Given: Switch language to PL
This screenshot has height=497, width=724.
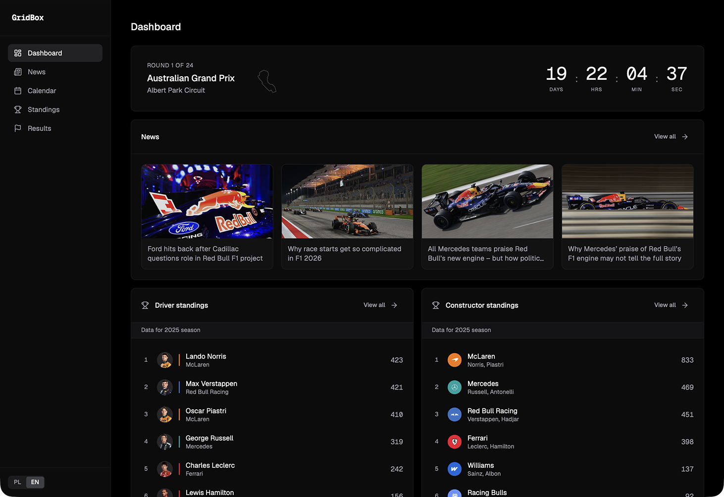Looking at the screenshot, I should 17,482.
